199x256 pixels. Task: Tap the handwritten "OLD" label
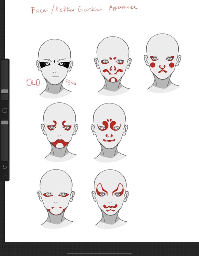click(x=33, y=82)
